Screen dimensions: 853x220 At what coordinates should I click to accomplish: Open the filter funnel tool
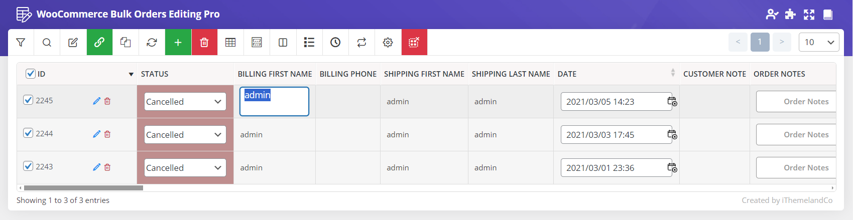click(21, 43)
